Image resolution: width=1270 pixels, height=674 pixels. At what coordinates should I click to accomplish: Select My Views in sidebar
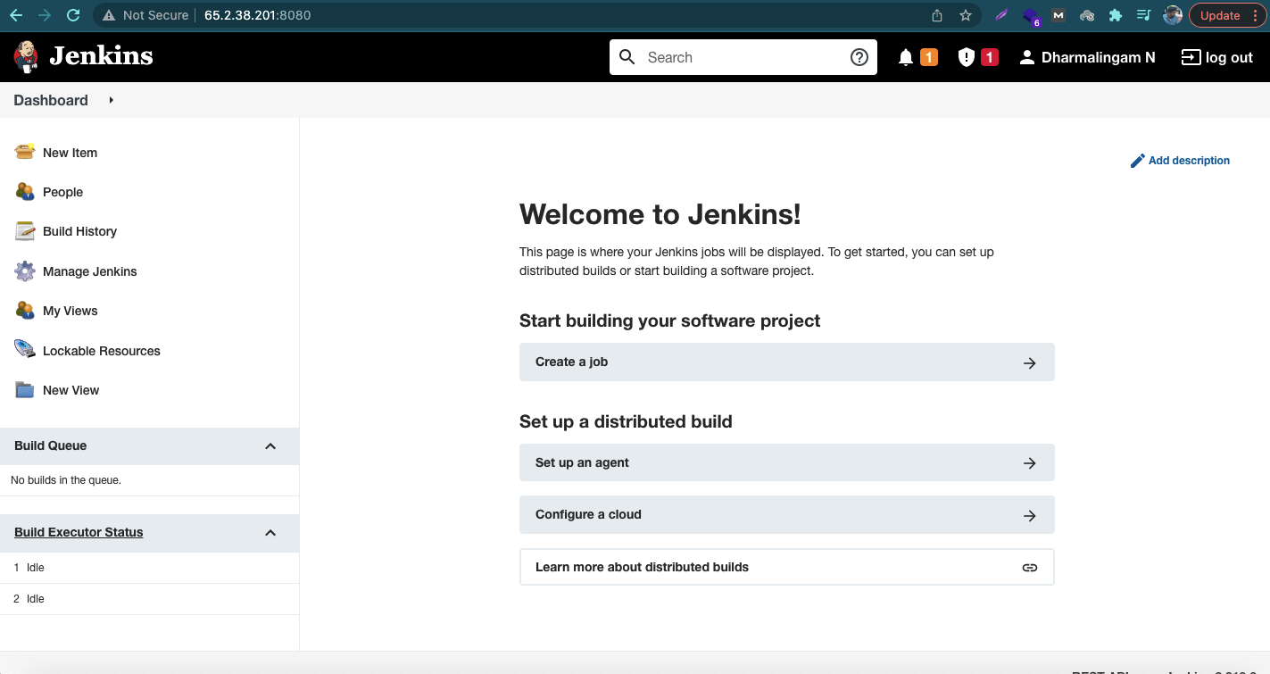tap(70, 311)
